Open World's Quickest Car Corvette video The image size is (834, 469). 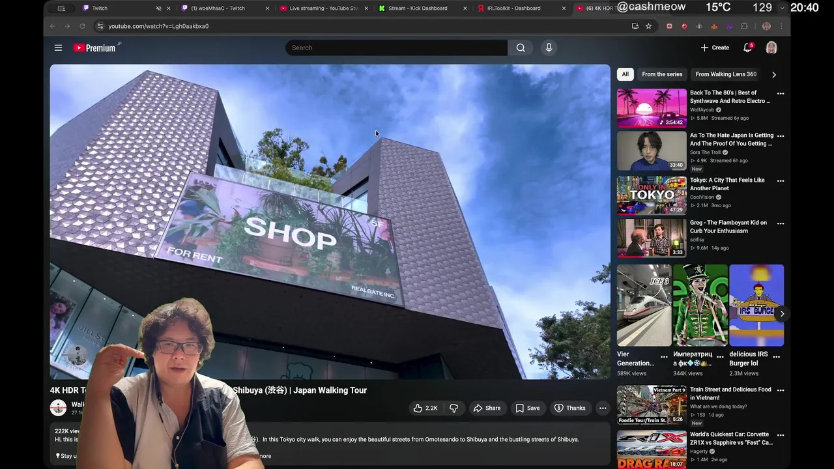coord(731,438)
